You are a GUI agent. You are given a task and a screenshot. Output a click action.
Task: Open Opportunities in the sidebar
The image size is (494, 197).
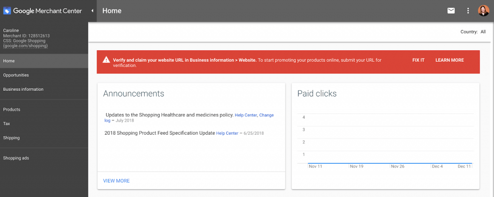click(x=16, y=75)
